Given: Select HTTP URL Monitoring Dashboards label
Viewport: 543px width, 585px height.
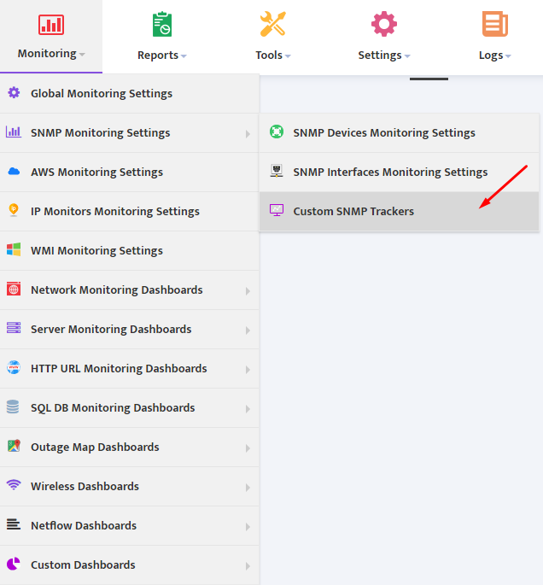Looking at the screenshot, I should point(119,369).
